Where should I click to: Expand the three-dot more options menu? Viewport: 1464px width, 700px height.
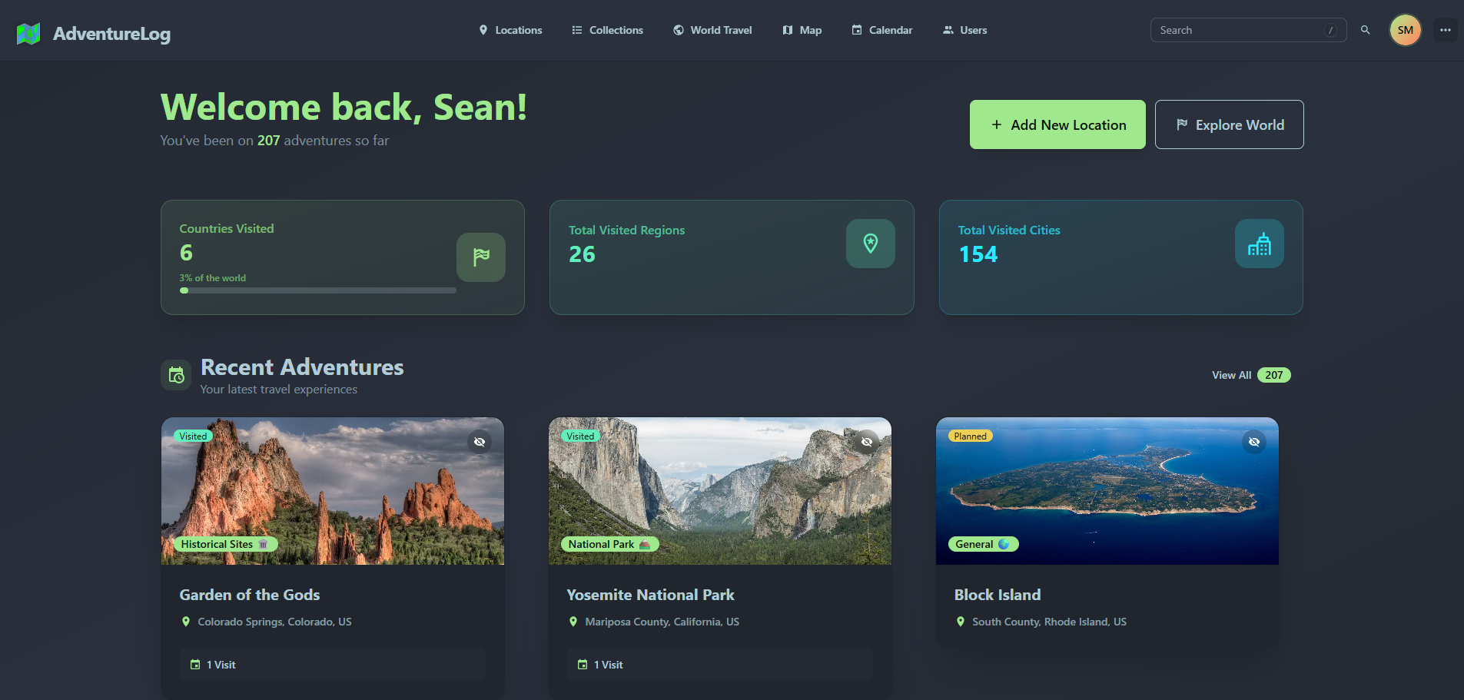(x=1445, y=30)
